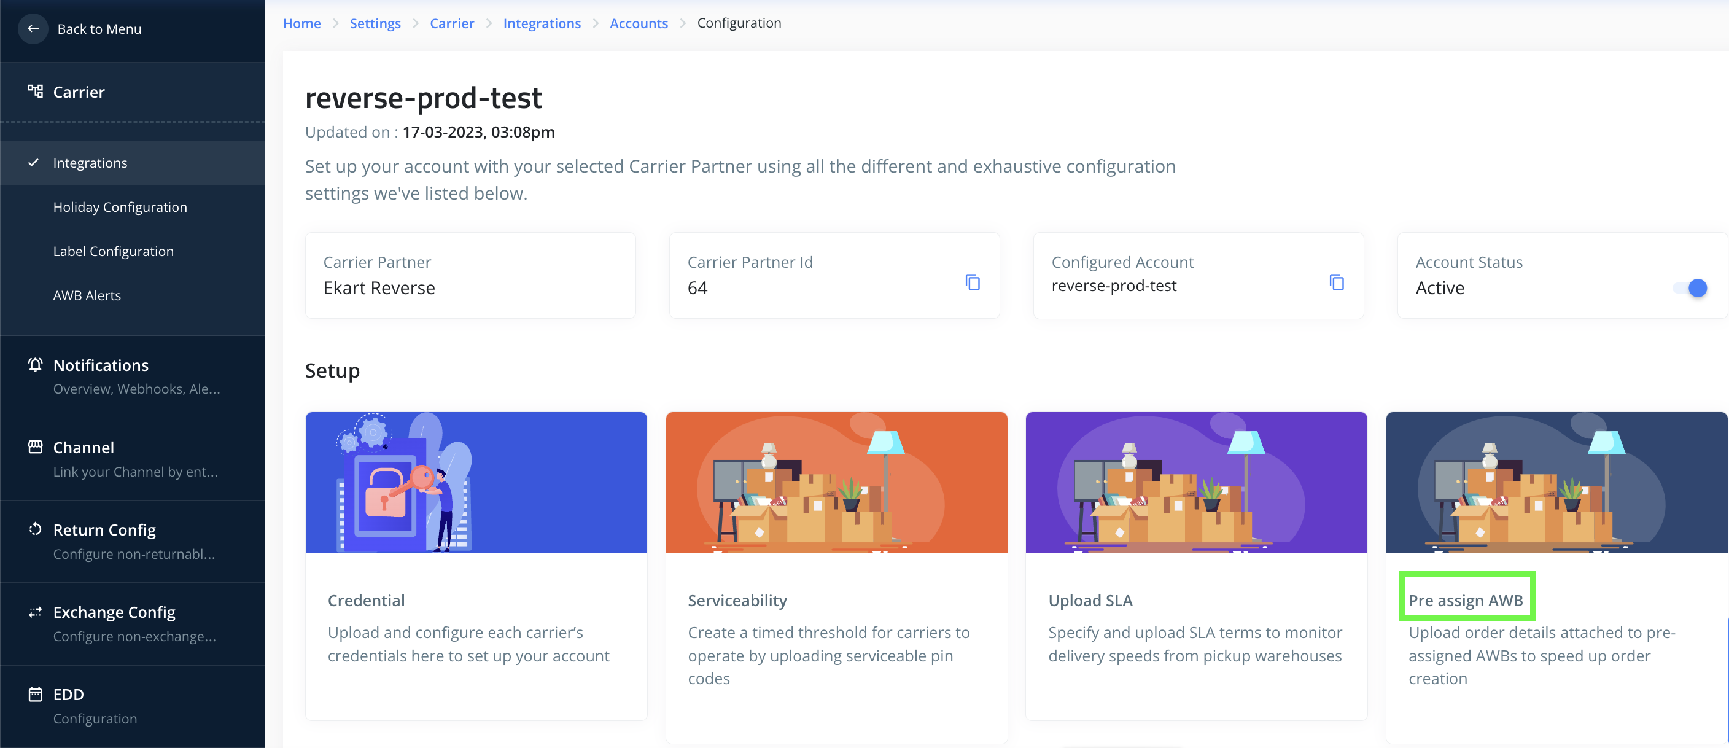
Task: Open the Return Config section
Action: click(133, 541)
